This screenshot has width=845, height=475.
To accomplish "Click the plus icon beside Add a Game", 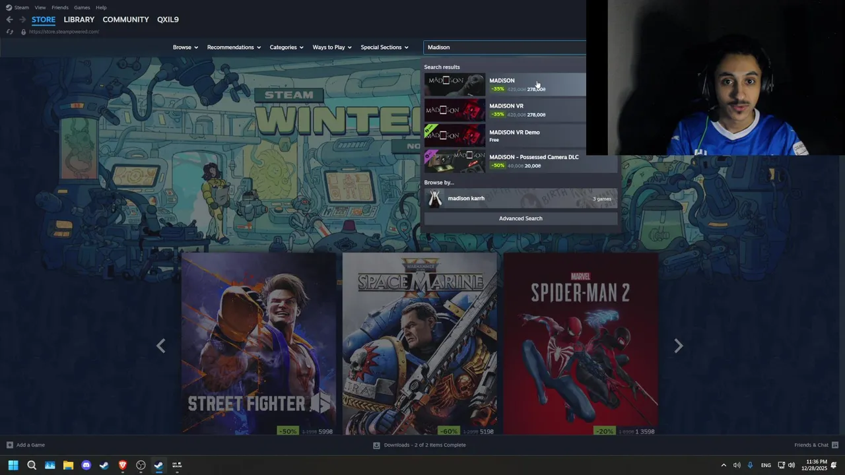I will pyautogui.click(x=9, y=445).
